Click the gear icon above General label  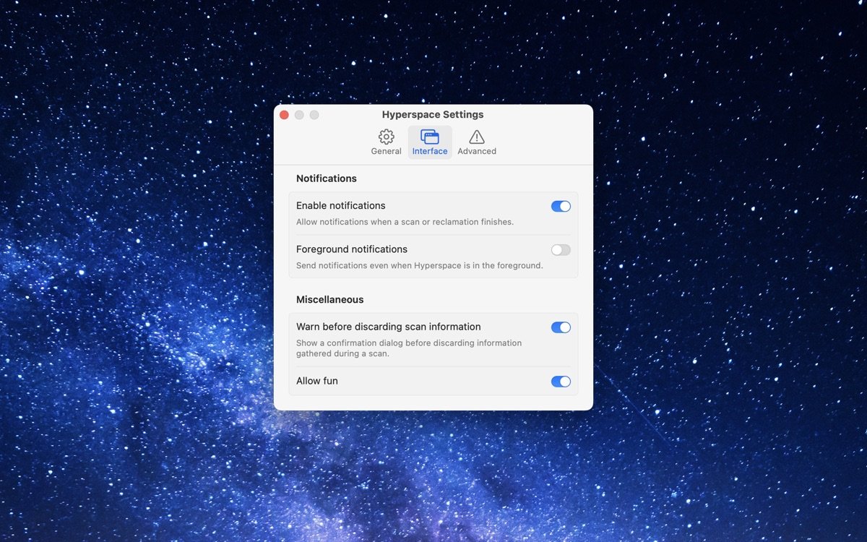386,137
